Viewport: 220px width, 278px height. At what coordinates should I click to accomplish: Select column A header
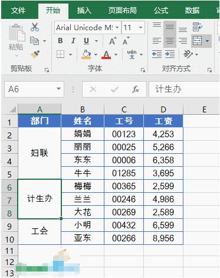pyautogui.click(x=40, y=109)
